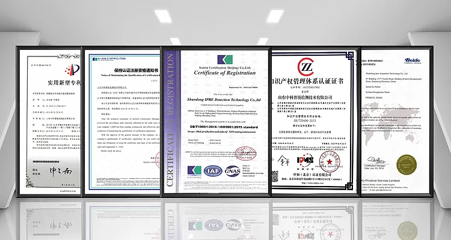Click the gold embossed seal on the Beide certificate
Screen dimensions: 451x240
click(x=407, y=165)
